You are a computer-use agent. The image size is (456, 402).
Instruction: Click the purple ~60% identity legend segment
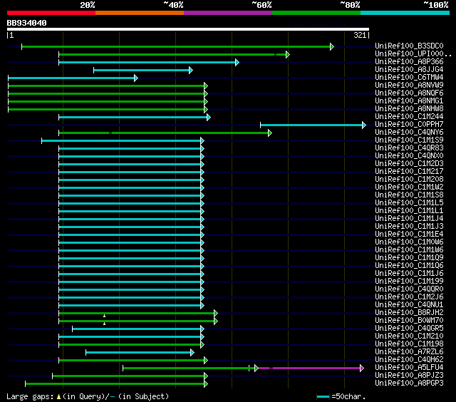coord(228,13)
